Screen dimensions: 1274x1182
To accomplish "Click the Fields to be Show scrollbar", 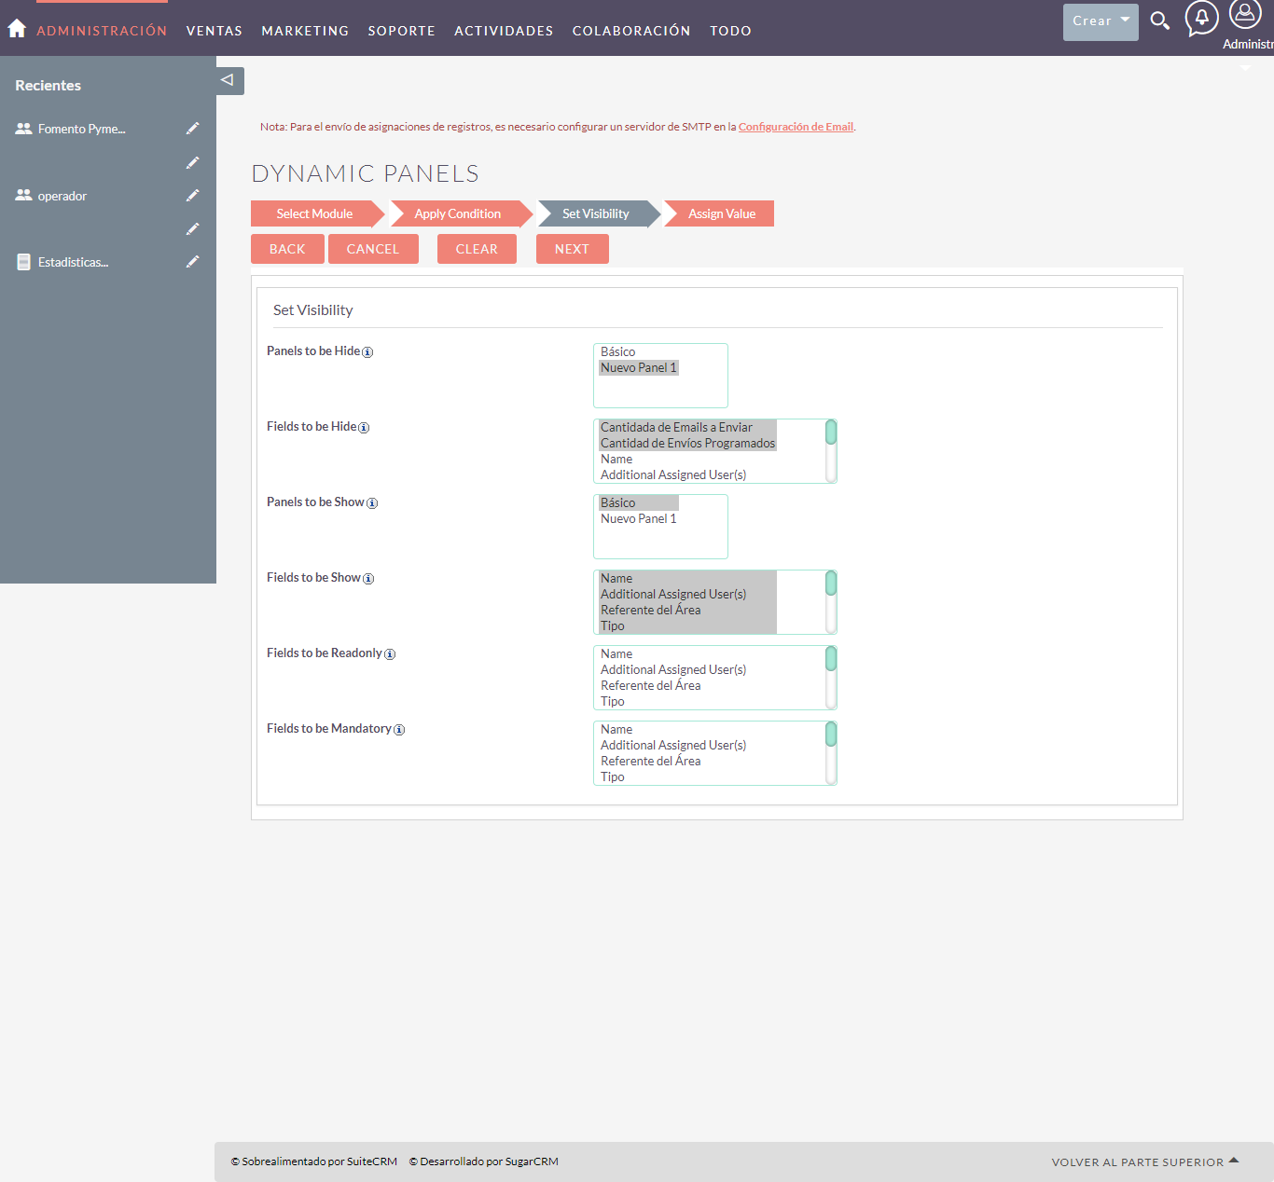I will (831, 602).
